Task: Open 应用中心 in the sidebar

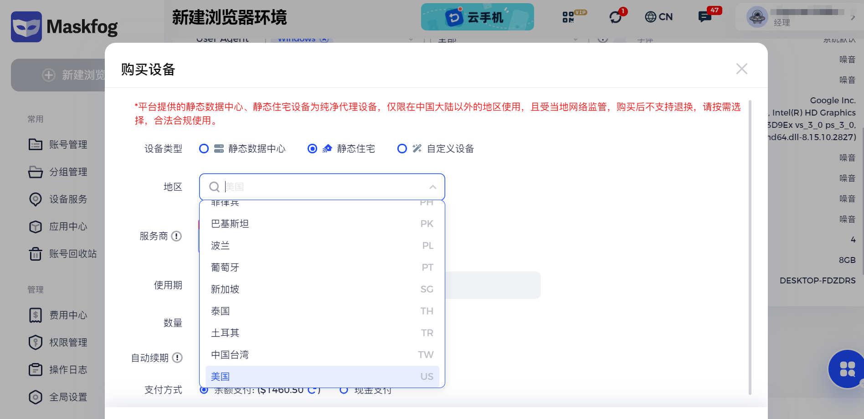Action: coord(58,227)
